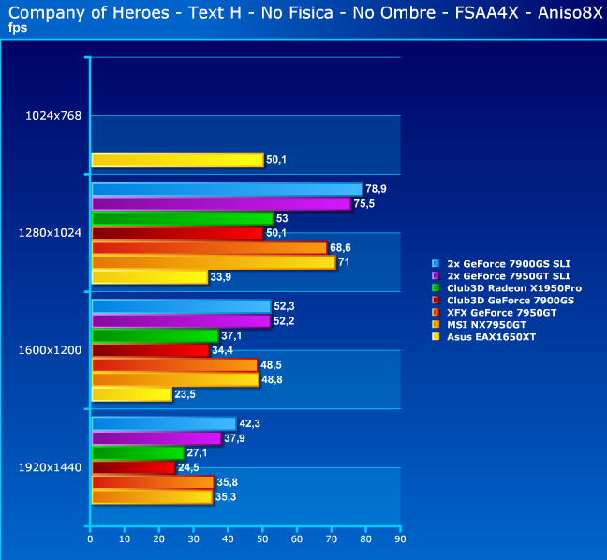Click the x-axis tick label 90
This screenshot has width=607, height=560.
point(400,539)
